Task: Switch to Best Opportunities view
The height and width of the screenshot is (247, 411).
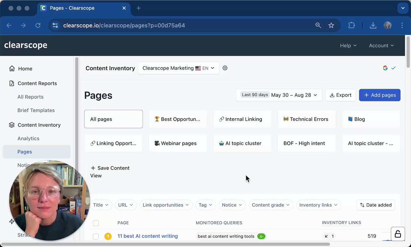Action: [178, 119]
